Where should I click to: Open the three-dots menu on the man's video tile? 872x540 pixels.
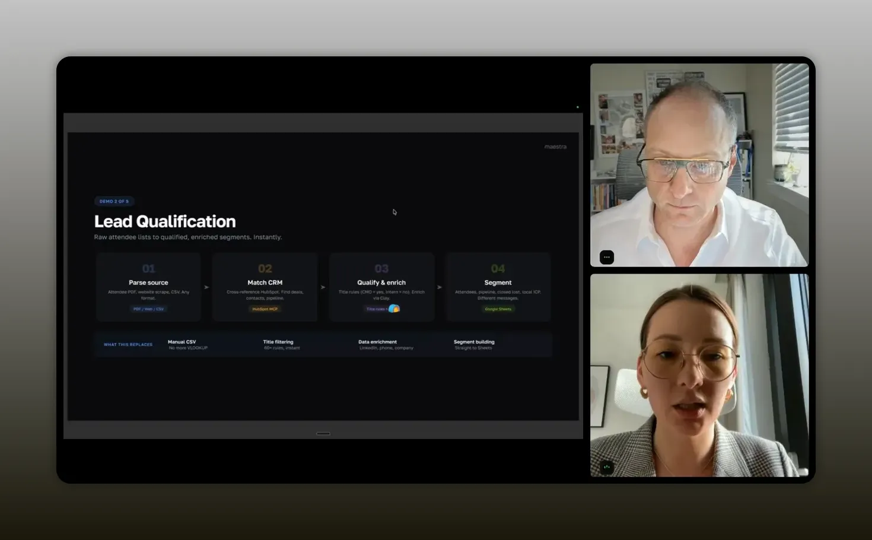point(606,257)
